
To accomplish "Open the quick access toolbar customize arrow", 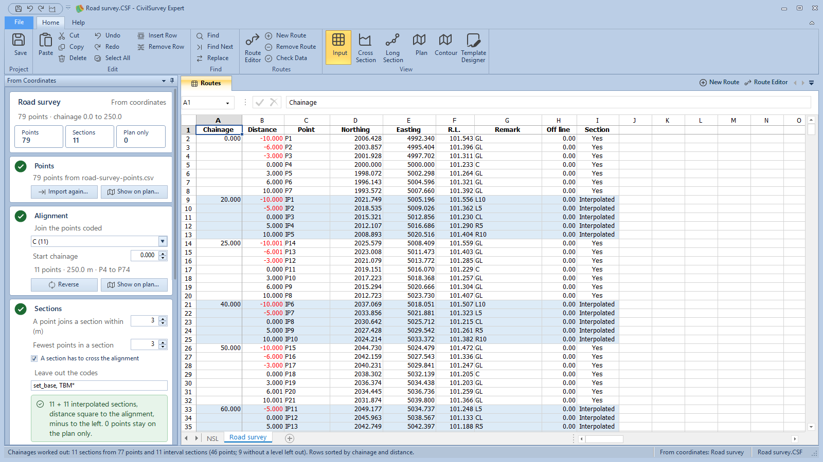I will point(68,8).
